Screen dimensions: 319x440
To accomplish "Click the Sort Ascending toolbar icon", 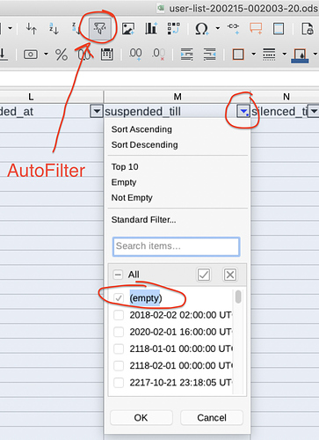I will coord(54,29).
